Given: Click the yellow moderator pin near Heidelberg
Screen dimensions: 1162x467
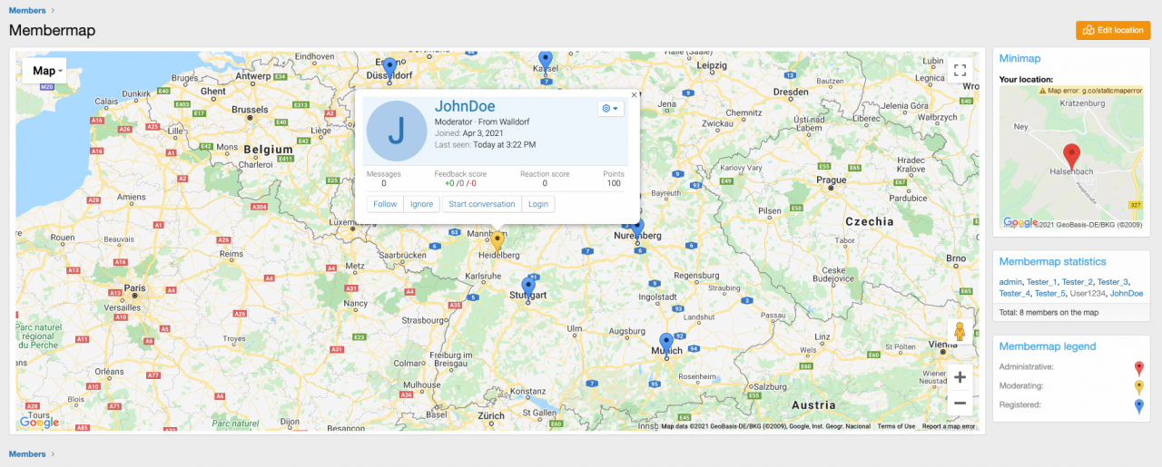Looking at the screenshot, I should pos(497,240).
